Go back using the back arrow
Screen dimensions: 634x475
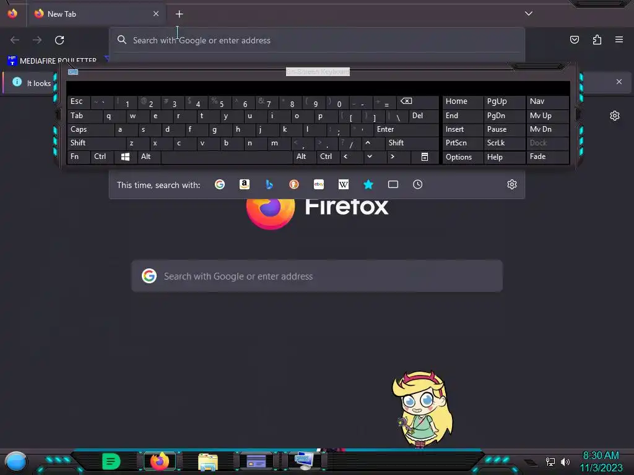[15, 40]
